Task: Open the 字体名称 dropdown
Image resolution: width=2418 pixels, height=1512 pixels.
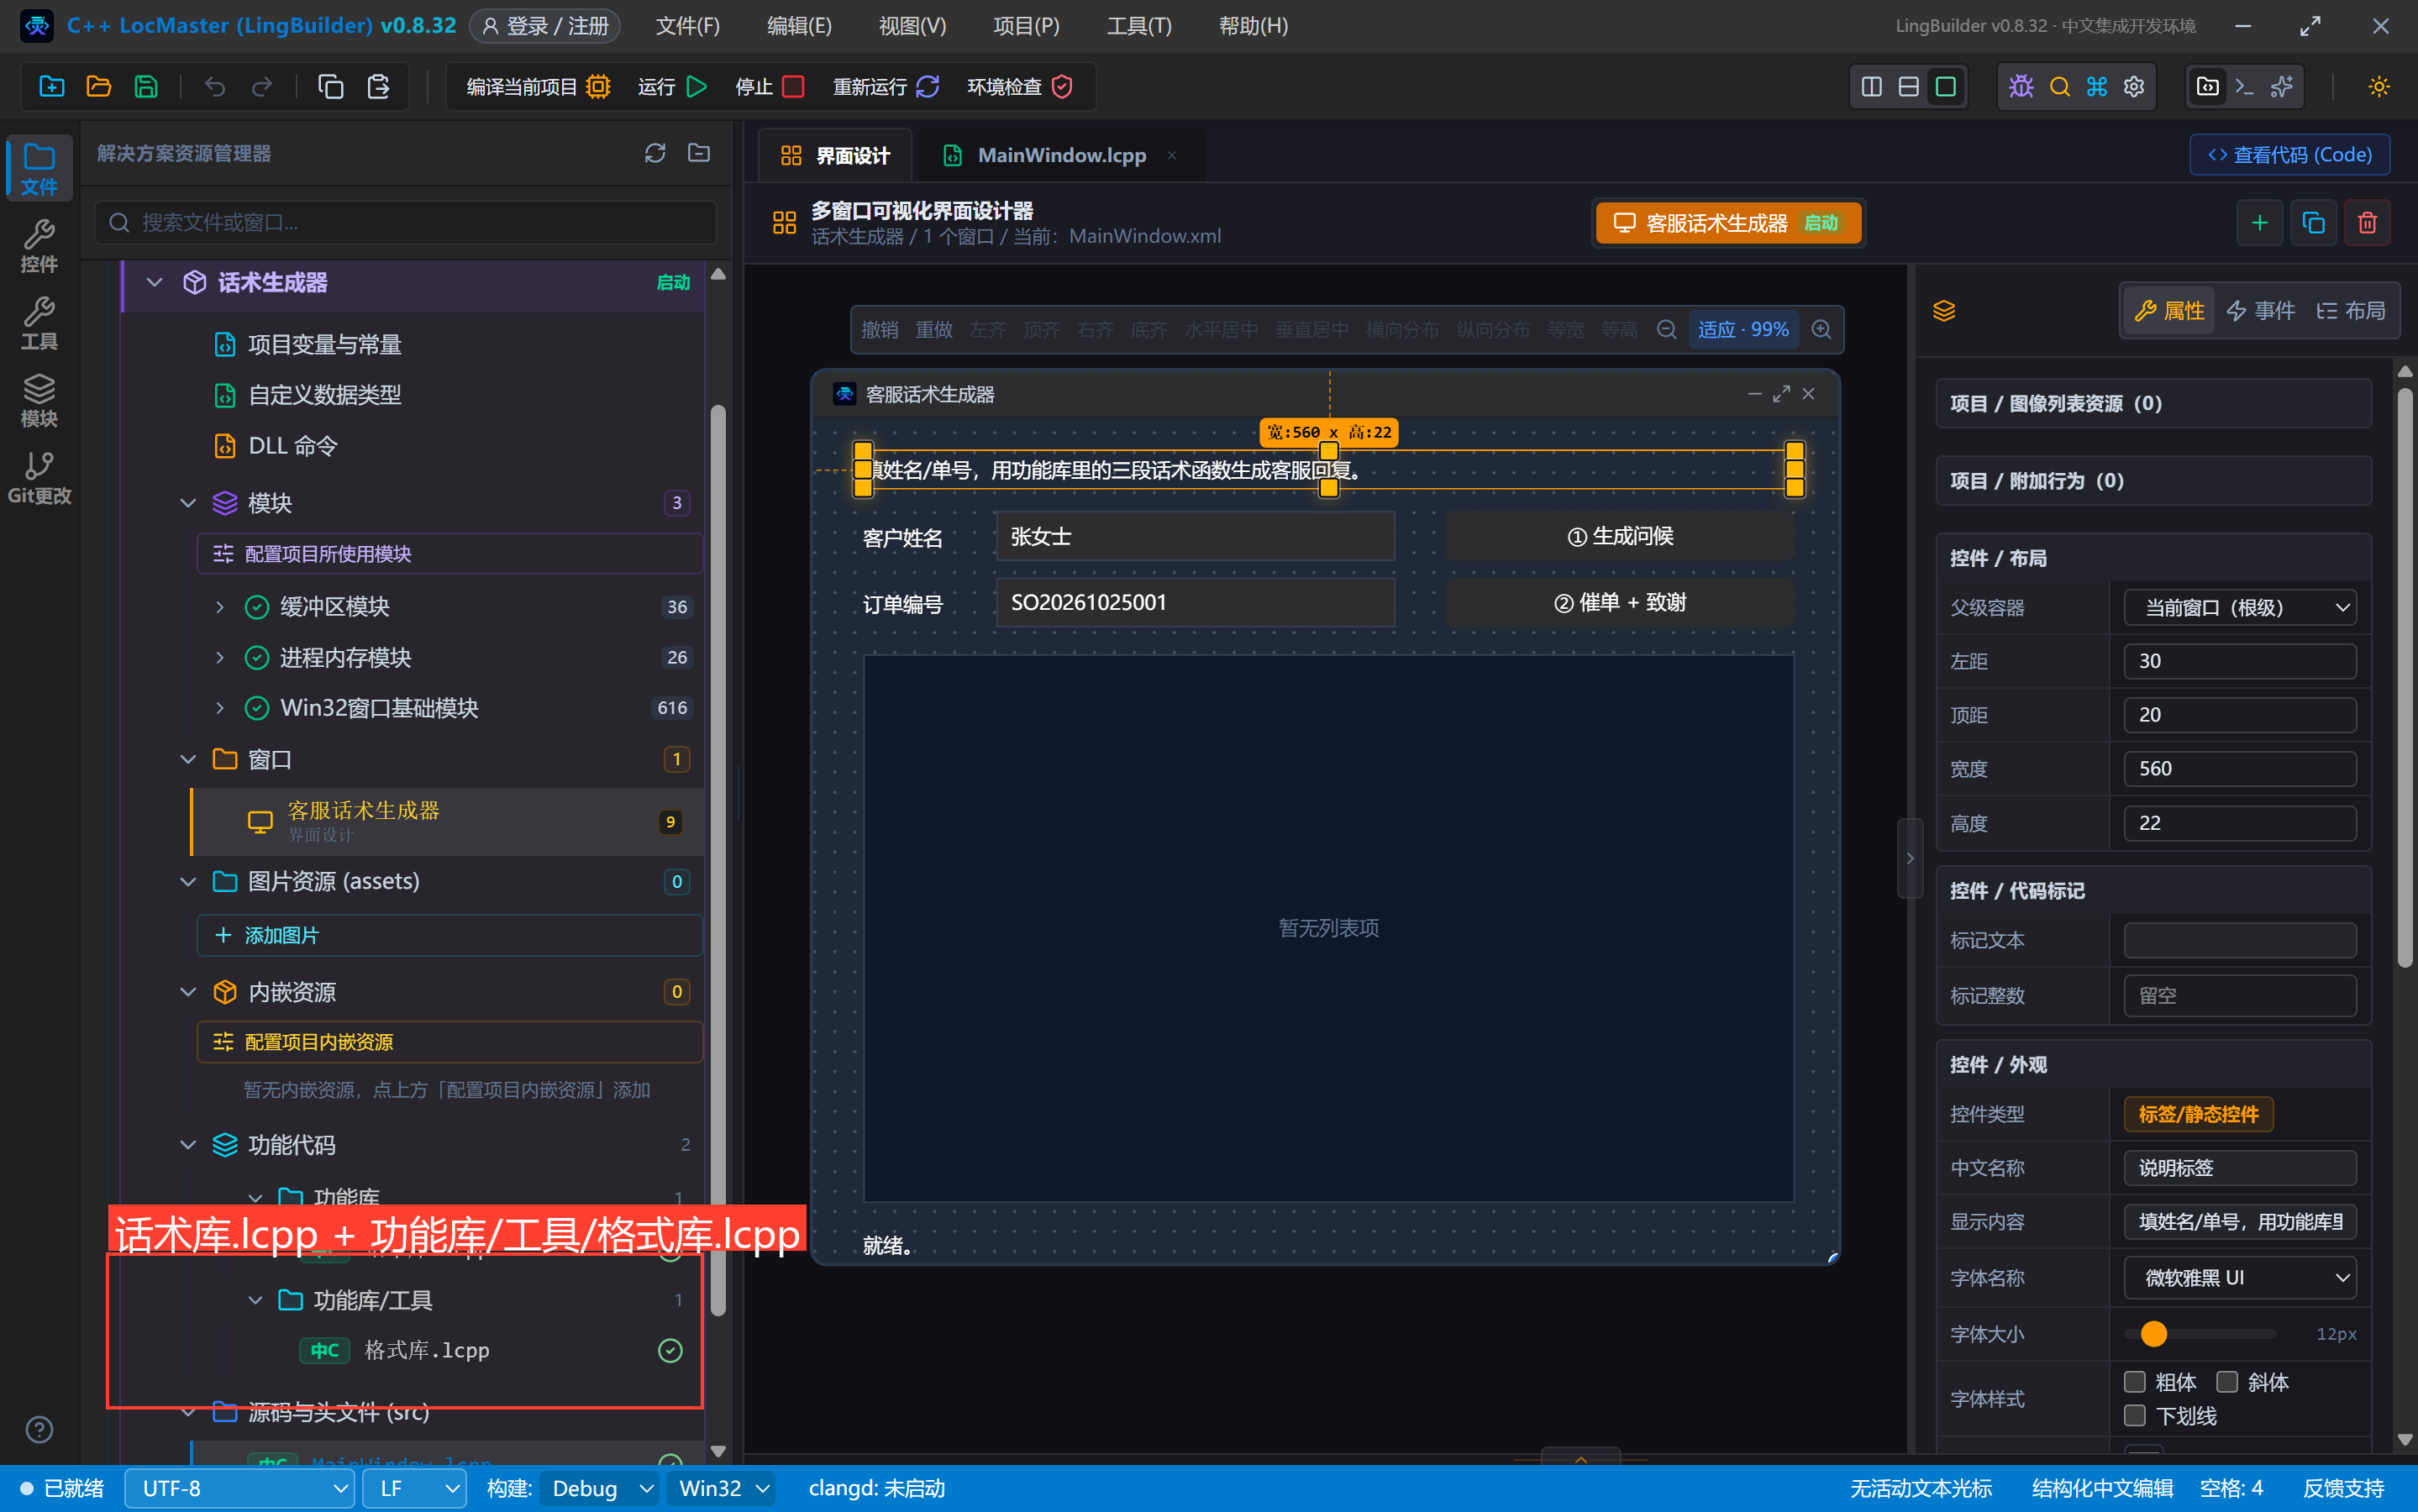Action: tap(2240, 1278)
